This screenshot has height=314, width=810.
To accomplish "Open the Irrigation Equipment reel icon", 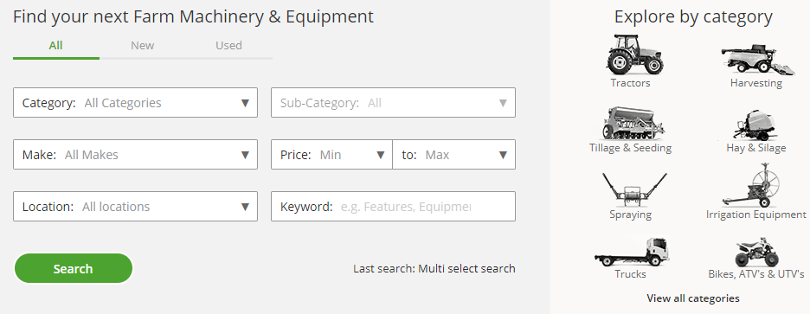I will (755, 185).
